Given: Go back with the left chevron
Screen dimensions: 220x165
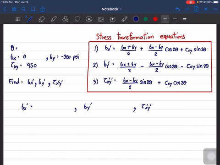Looking at the screenshot, I should point(5,9).
